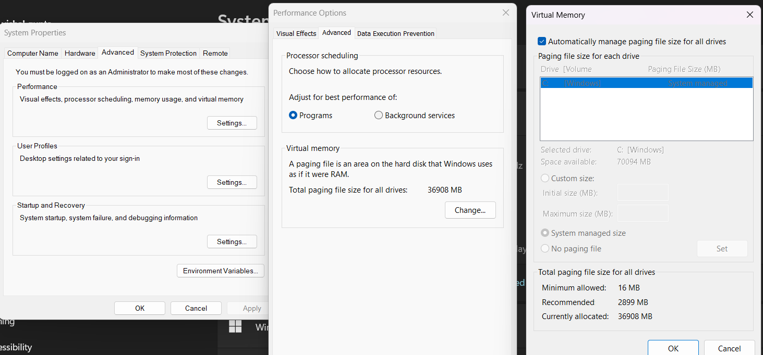The height and width of the screenshot is (355, 763).
Task: Switch to the Visual Effects tab
Action: tap(296, 33)
